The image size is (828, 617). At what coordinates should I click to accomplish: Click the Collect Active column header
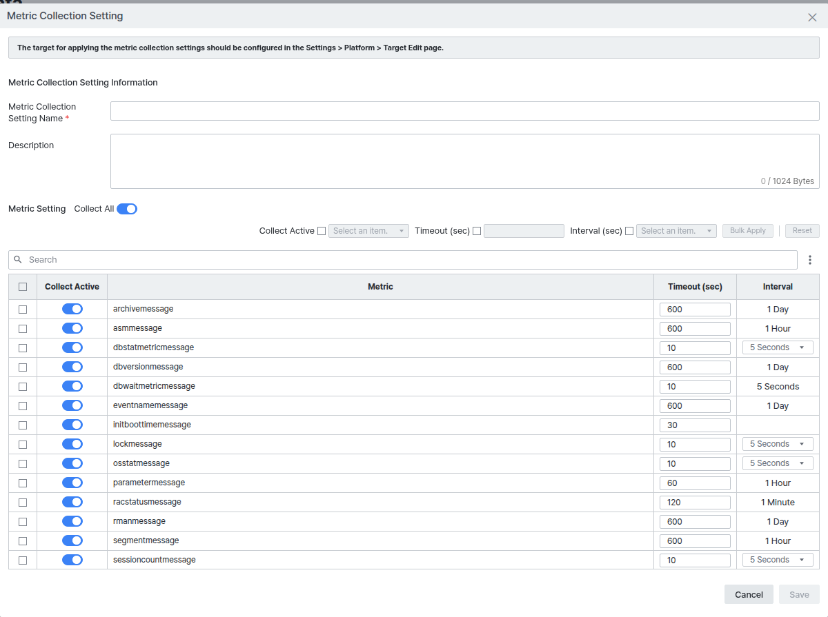(x=72, y=287)
